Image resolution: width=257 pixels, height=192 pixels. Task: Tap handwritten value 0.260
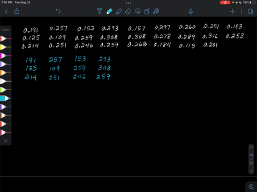click(x=187, y=27)
